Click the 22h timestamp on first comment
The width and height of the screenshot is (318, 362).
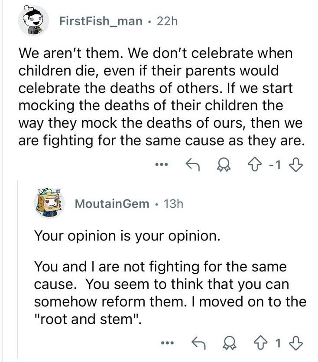tap(167, 21)
